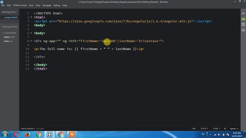
Task: Open Live Preview lightning bolt icon
Action: [x=243, y=13]
